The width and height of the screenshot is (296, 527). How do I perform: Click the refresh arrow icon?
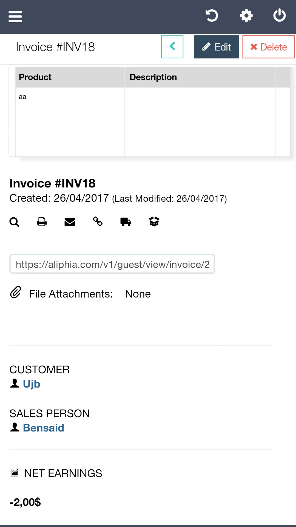pyautogui.click(x=212, y=16)
